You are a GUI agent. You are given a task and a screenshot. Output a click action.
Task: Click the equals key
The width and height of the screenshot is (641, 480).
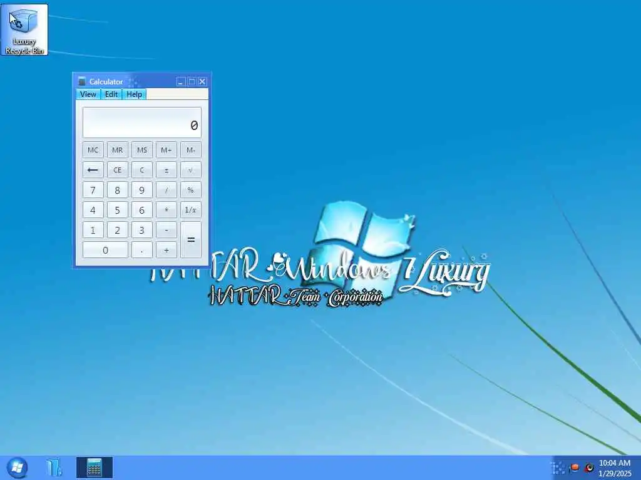pos(191,239)
